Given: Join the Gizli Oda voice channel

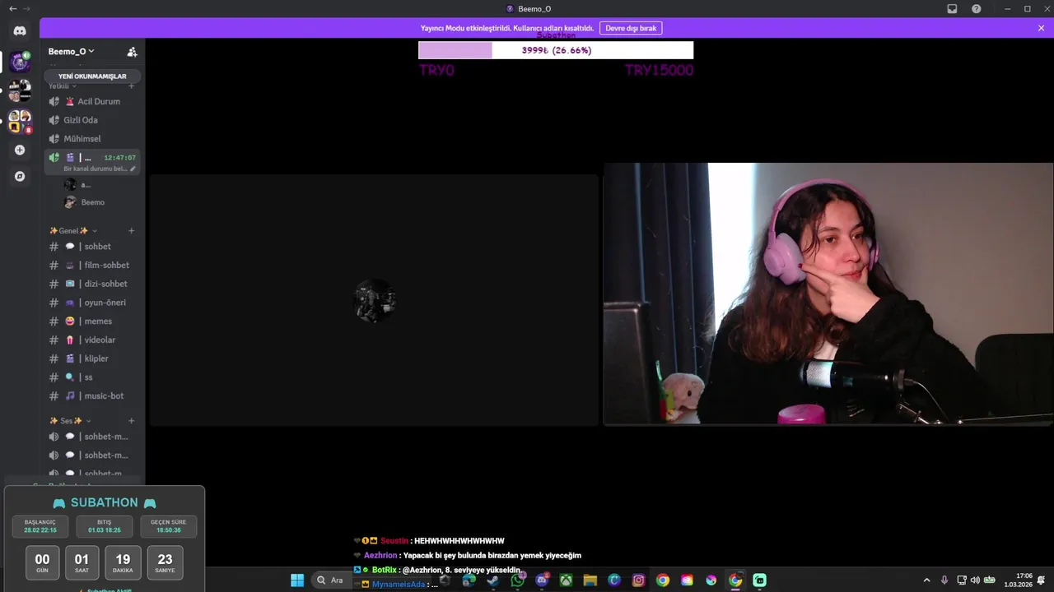Looking at the screenshot, I should click(x=91, y=120).
